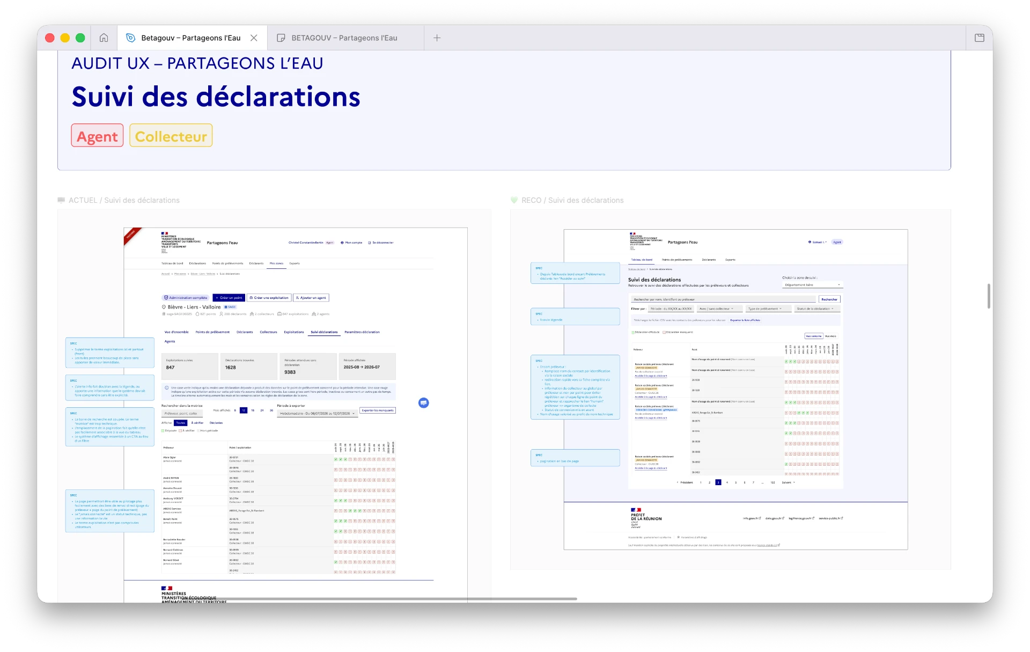Click Exporter les manquants in ACTUEL mockup
The width and height of the screenshot is (1030, 652).
coord(378,411)
